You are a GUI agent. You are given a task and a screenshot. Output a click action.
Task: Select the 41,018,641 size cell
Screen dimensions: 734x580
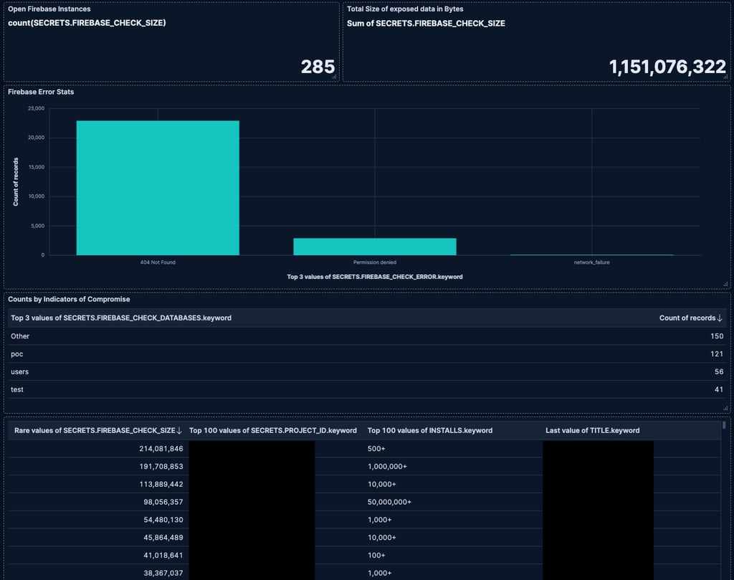coord(163,555)
